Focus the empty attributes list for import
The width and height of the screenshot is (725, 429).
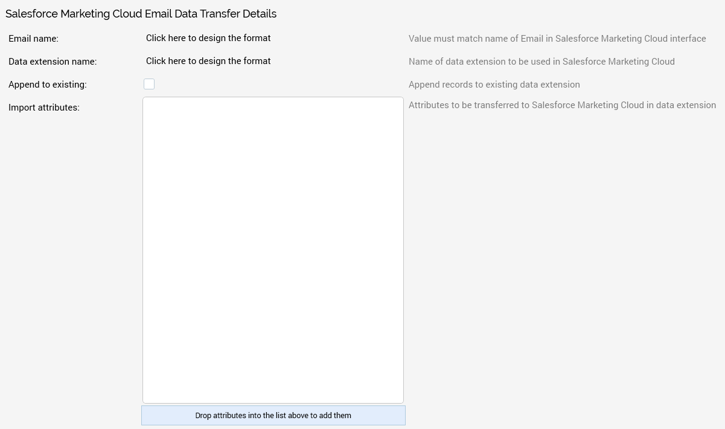point(273,250)
